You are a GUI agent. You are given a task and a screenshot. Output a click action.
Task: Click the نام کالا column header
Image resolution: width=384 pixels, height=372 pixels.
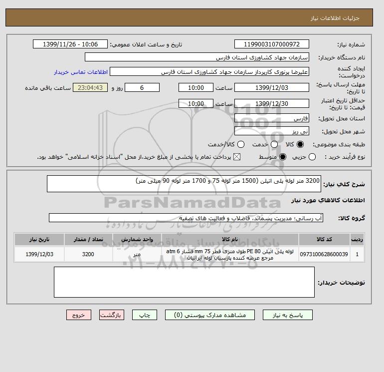coord(230,239)
